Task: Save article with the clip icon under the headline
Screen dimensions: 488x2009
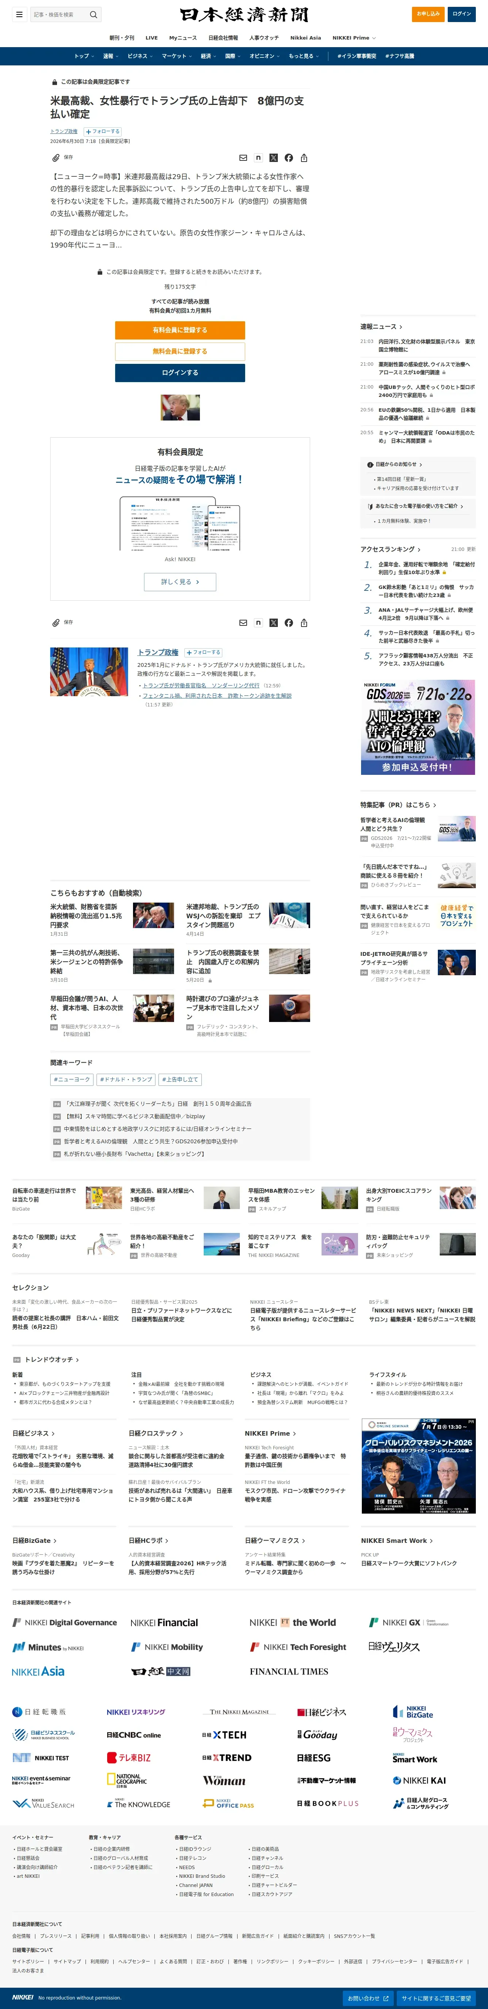Action: 56,157
